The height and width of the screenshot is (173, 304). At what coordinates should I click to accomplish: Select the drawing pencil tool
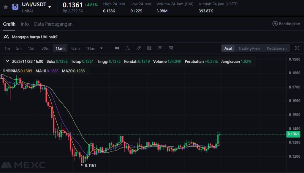click(138, 48)
